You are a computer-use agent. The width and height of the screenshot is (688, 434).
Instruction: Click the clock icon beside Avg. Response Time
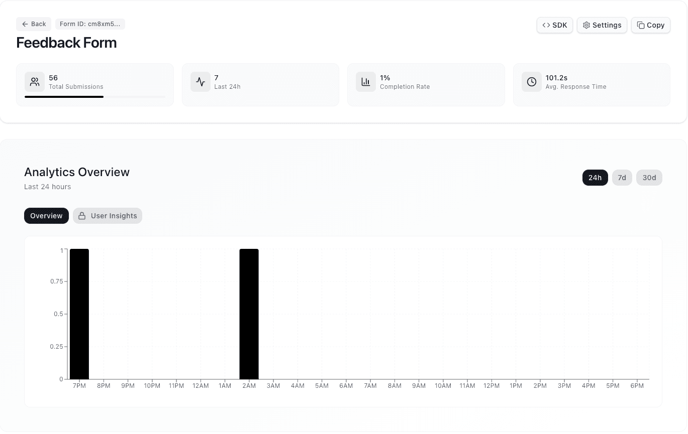click(x=532, y=82)
